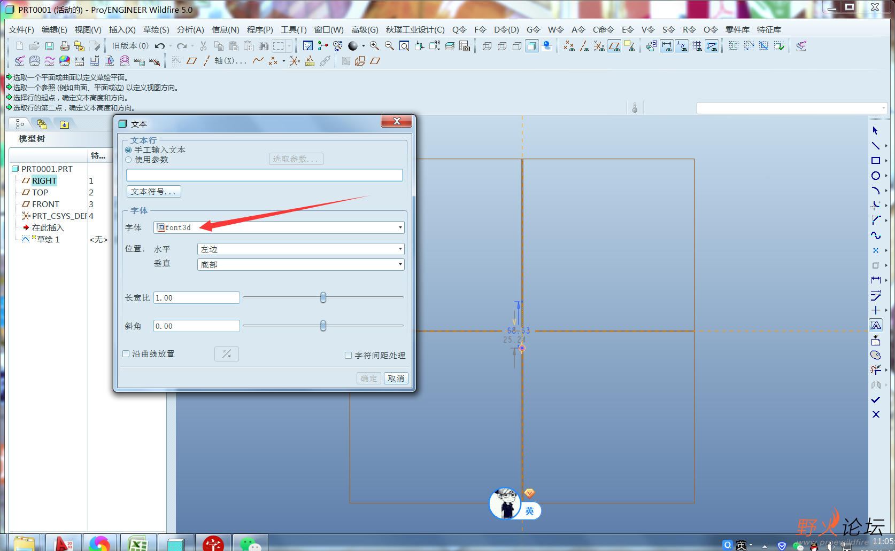Select RIGHT plane in model tree
Viewport: 895px width, 551px height.
[44, 180]
